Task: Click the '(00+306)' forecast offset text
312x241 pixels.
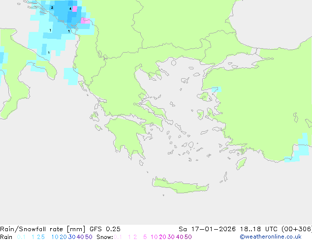Action: pos(297,229)
